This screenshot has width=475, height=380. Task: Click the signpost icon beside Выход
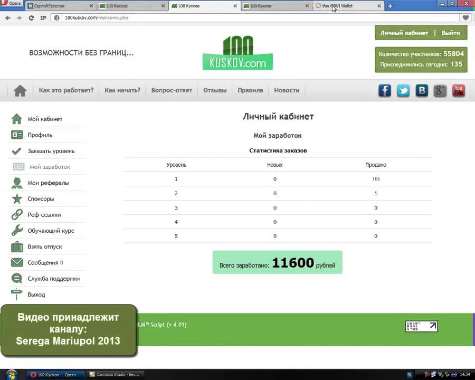[17, 294]
